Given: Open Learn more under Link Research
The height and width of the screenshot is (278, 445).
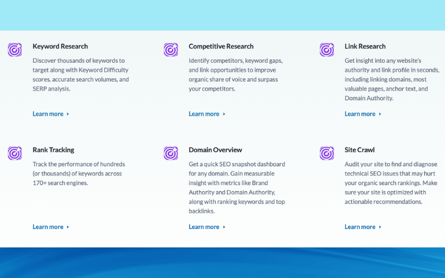Looking at the screenshot, I should (363, 114).
